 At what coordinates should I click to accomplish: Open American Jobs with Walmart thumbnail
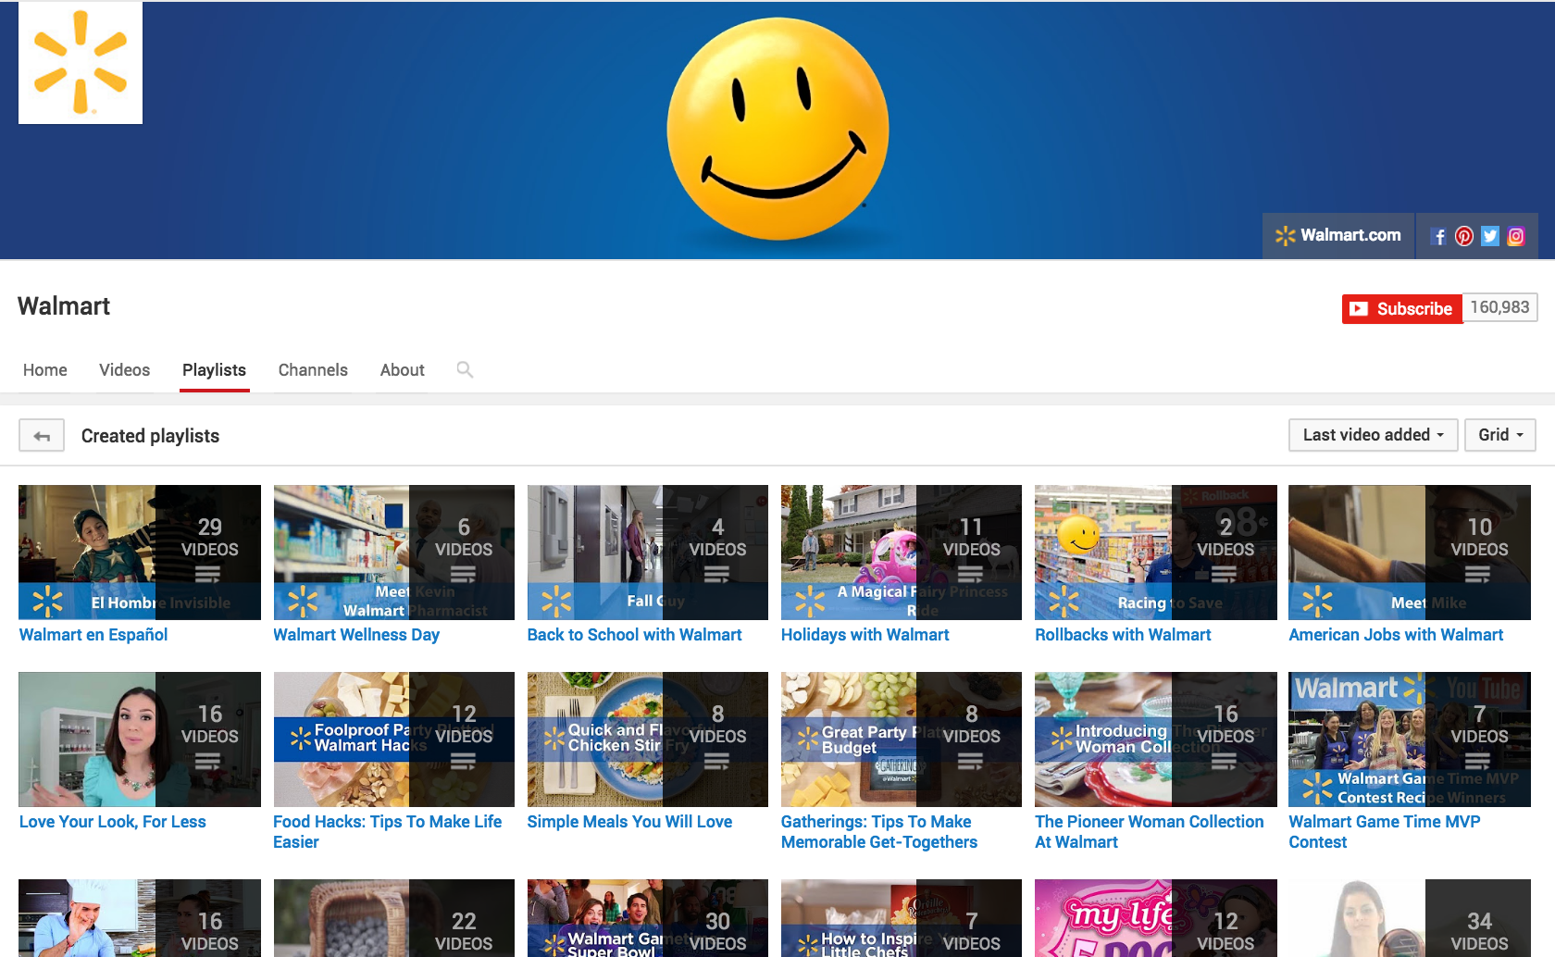coord(1410,553)
